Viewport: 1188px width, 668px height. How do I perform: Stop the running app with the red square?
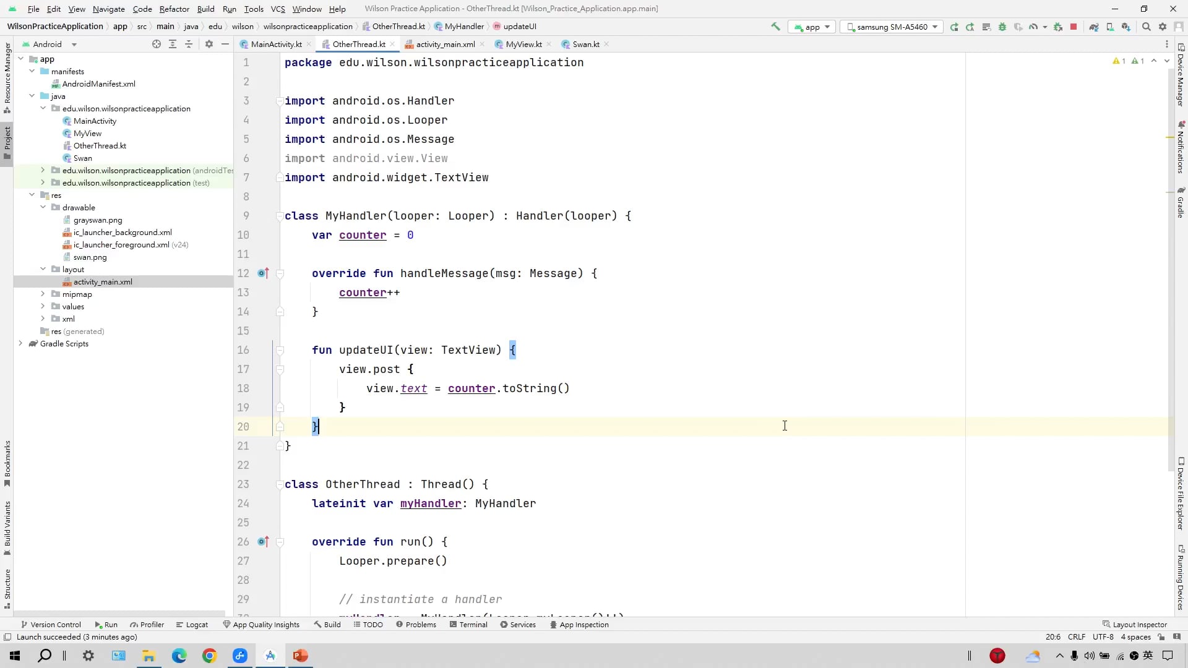click(x=1074, y=27)
